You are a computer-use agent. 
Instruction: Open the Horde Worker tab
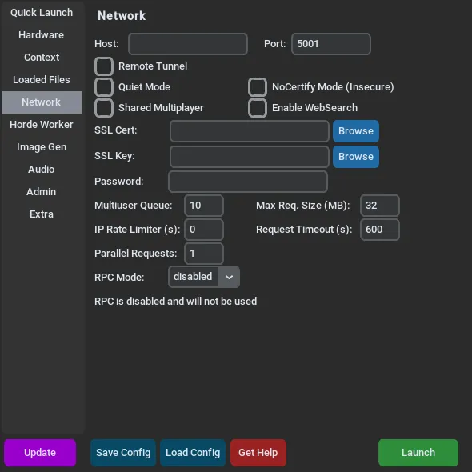pyautogui.click(x=42, y=125)
